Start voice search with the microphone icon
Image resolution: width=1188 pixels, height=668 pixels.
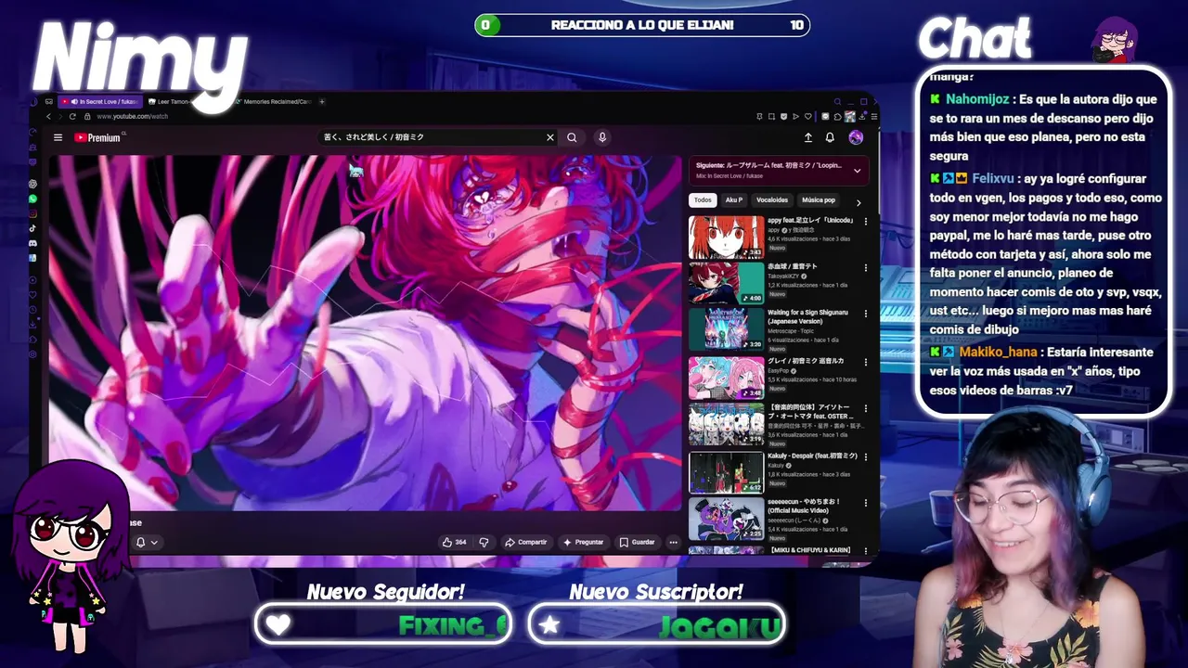(x=602, y=137)
